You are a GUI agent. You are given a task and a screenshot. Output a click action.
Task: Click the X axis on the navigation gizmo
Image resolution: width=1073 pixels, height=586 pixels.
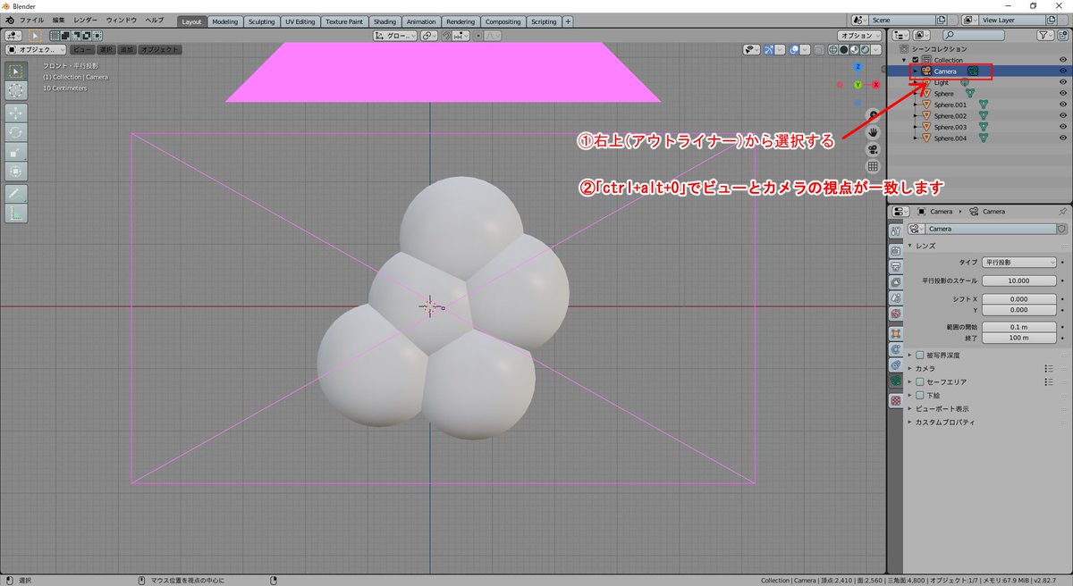tap(875, 84)
